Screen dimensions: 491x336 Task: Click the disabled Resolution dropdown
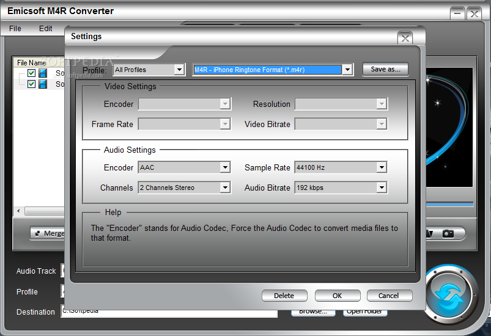pos(341,104)
